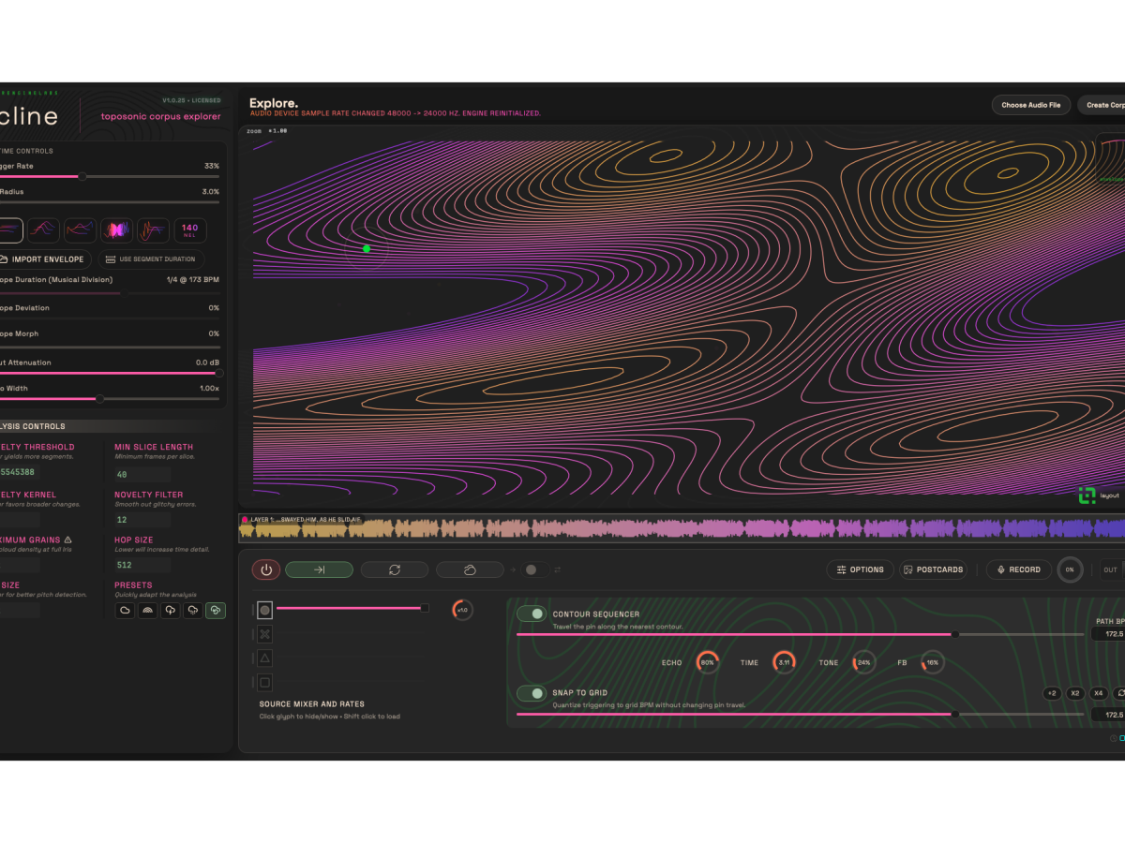Click the Choose Audio File button
The height and width of the screenshot is (843, 1125).
[x=1030, y=105]
